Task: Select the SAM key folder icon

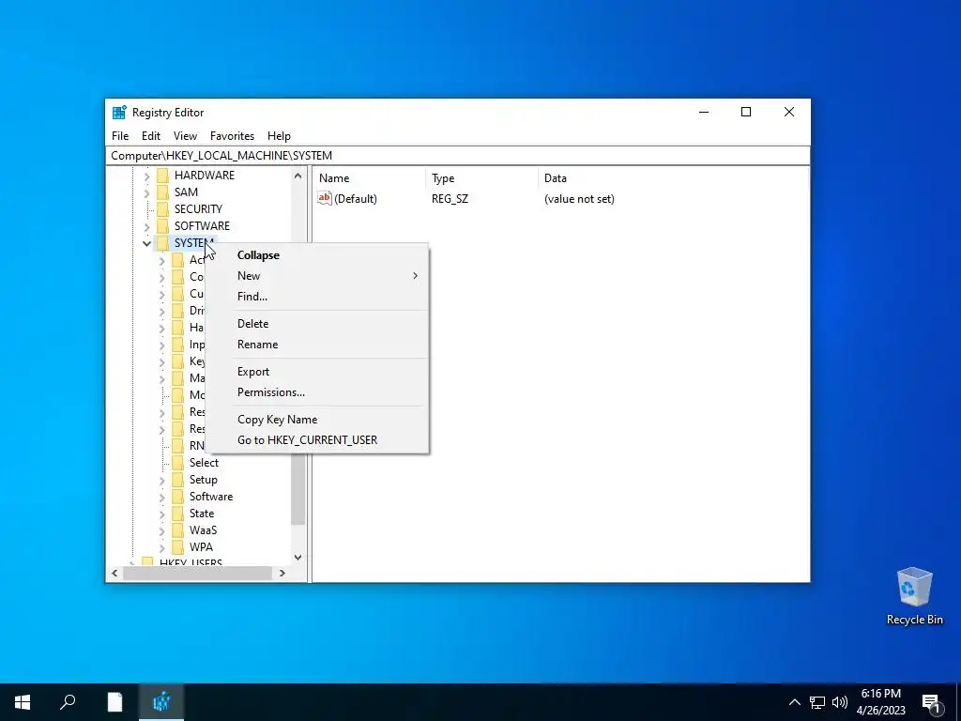Action: point(162,192)
